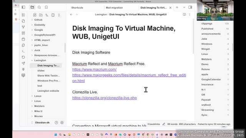Open the majorgeeks Macrium Reflect link
Viewport: 246px width, 138px height.
pos(129,78)
